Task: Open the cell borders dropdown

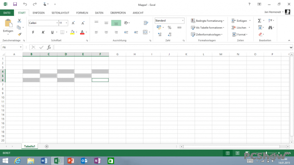Action: pos(66,32)
